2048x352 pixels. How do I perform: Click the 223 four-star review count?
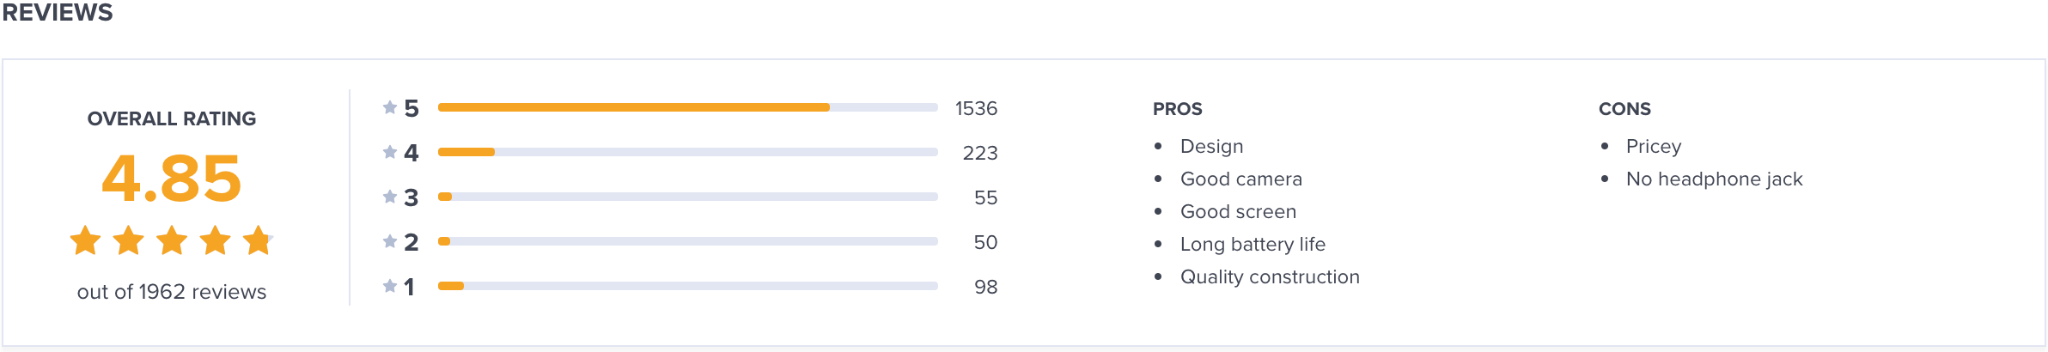pos(980,153)
